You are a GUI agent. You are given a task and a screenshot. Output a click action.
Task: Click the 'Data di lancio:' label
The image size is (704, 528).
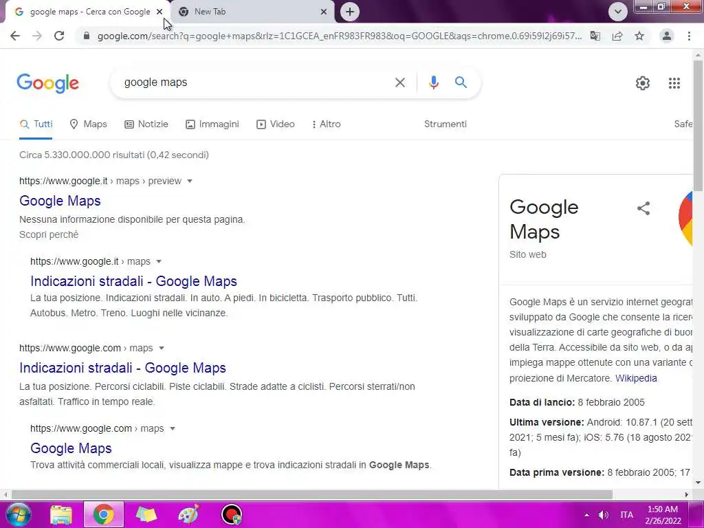[x=542, y=402]
